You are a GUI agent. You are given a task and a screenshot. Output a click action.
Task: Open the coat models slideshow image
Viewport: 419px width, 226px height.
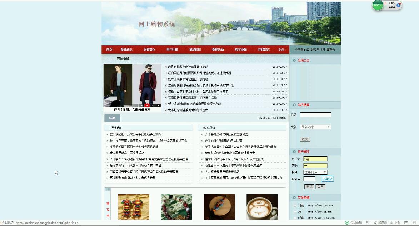pos(132,86)
